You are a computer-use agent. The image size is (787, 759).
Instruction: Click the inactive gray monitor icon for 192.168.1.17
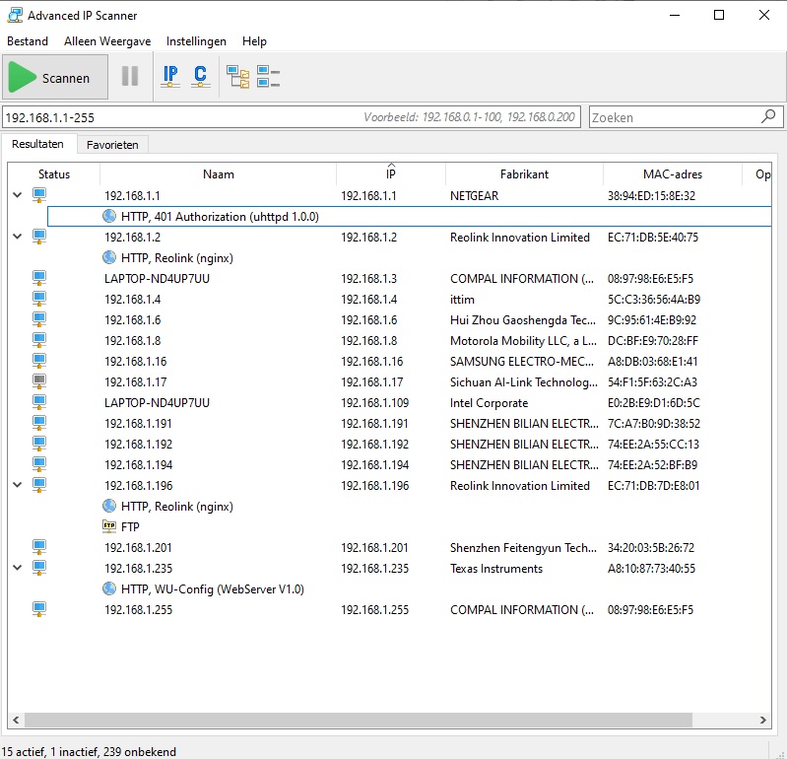pyautogui.click(x=39, y=382)
